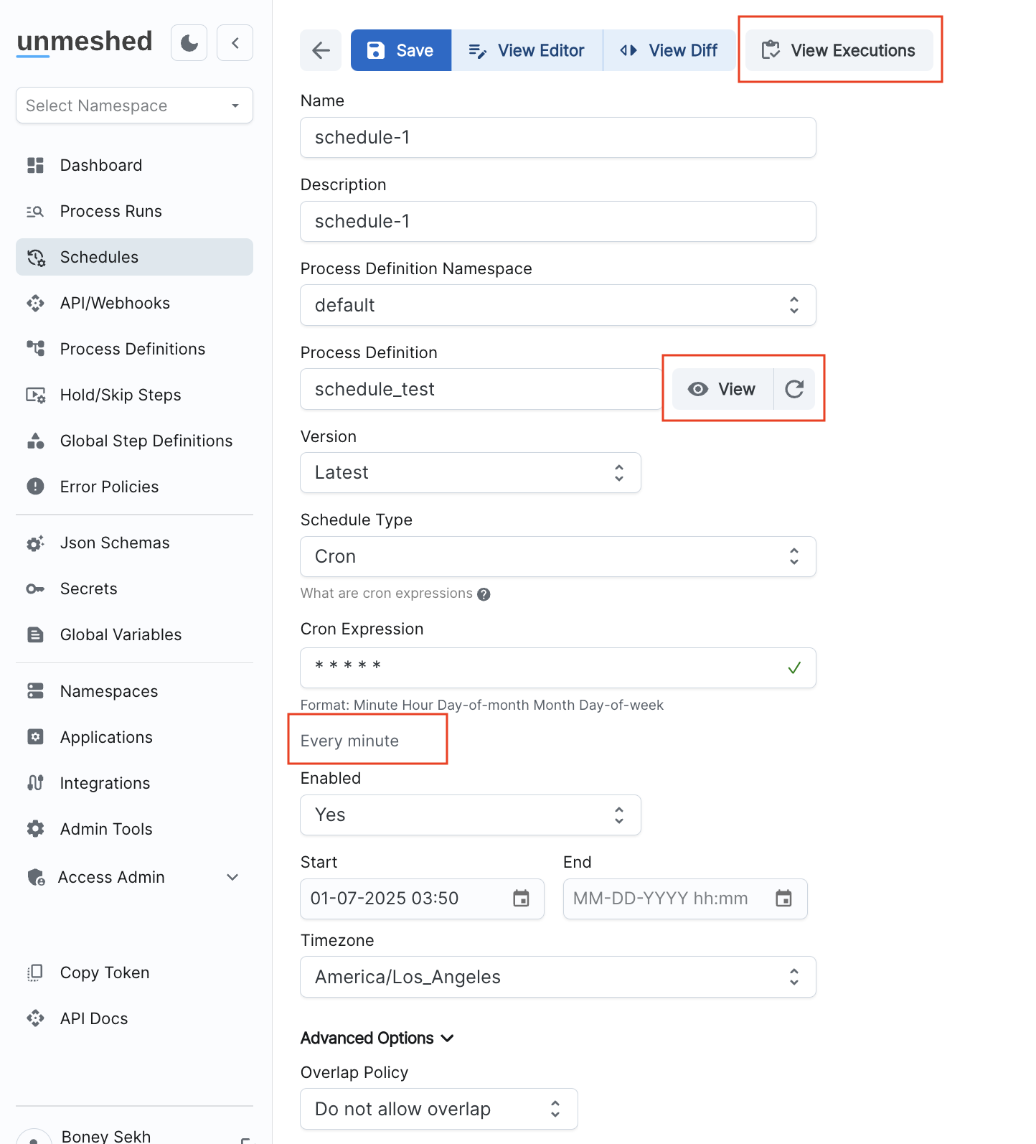
Task: Switch to View Diff
Action: (669, 50)
